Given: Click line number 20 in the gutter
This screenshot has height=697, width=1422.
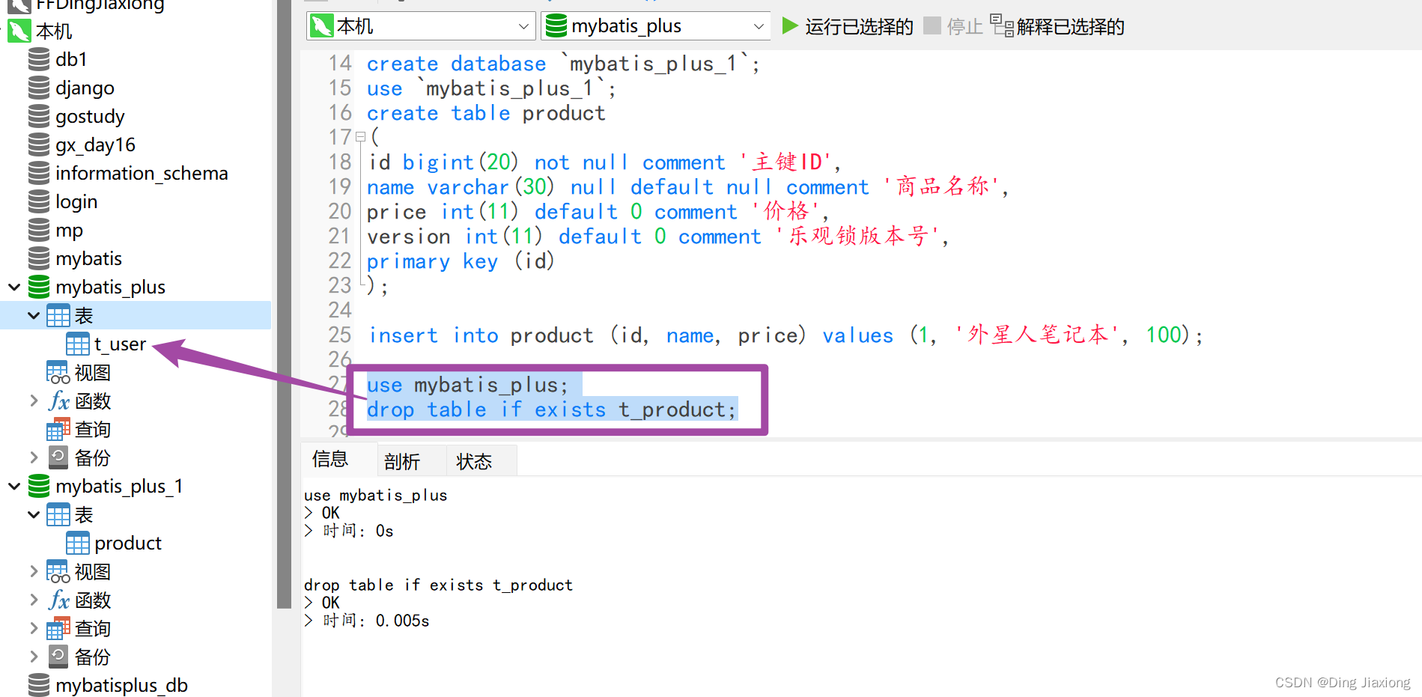Looking at the screenshot, I should point(340,211).
